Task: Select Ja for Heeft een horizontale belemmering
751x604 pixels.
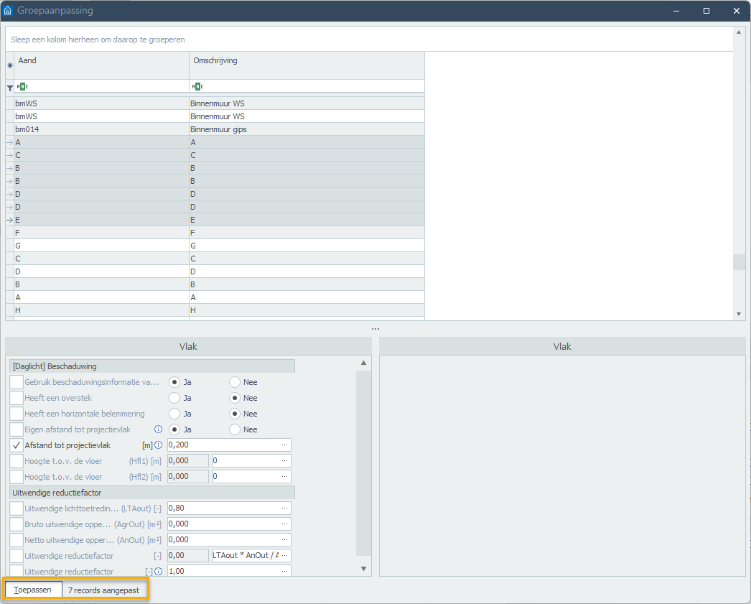Action: coord(174,414)
